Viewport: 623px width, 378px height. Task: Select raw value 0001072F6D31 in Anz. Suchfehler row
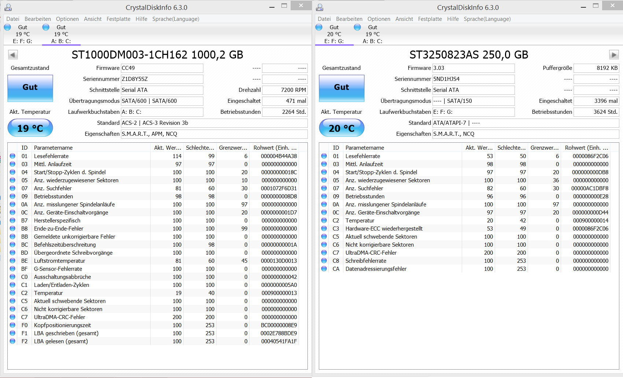point(279,188)
